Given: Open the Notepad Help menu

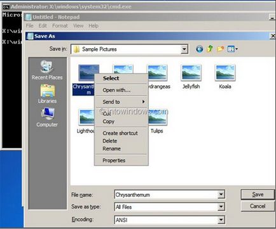Looking at the screenshot, I should pyautogui.click(x=93, y=26).
